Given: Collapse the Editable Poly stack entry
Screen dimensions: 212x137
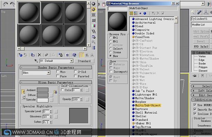Looking at the screenshot, I should (194, 53).
